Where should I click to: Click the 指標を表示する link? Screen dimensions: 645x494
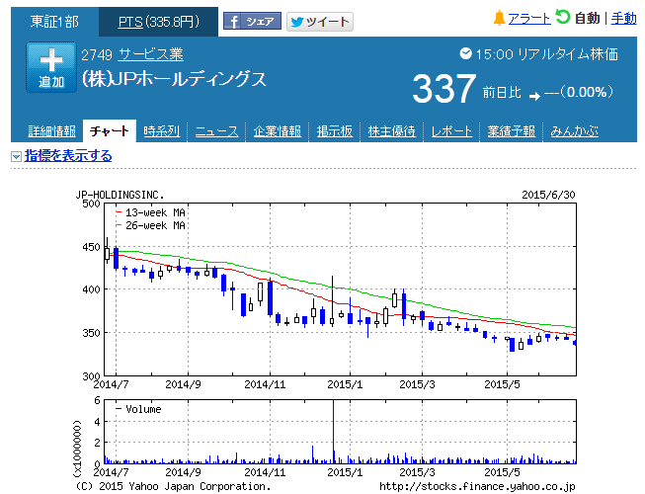68,156
